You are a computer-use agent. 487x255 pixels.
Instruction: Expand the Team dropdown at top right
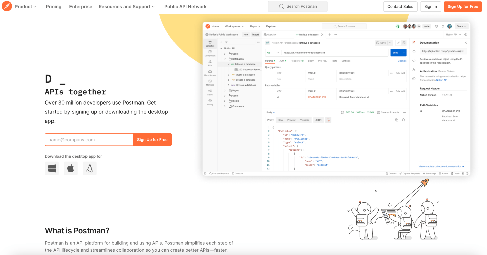pyautogui.click(x=461, y=26)
